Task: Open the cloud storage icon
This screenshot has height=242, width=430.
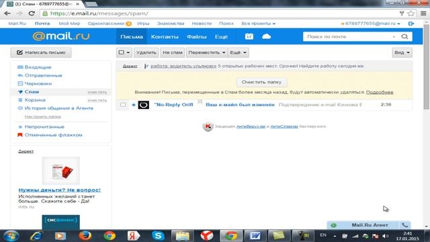Action: (266, 36)
